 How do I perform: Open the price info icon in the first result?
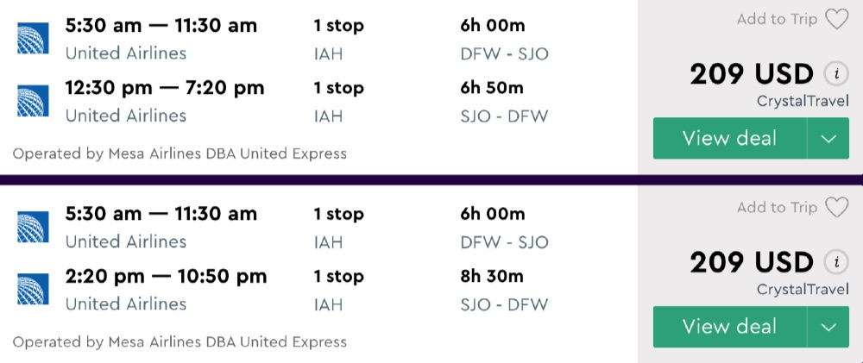835,74
